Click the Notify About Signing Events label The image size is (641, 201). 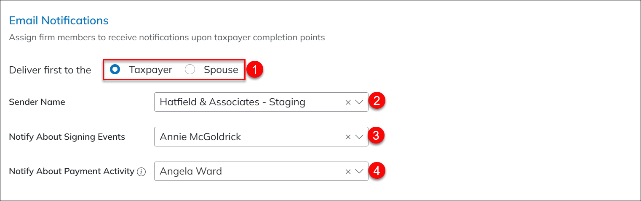[67, 137]
